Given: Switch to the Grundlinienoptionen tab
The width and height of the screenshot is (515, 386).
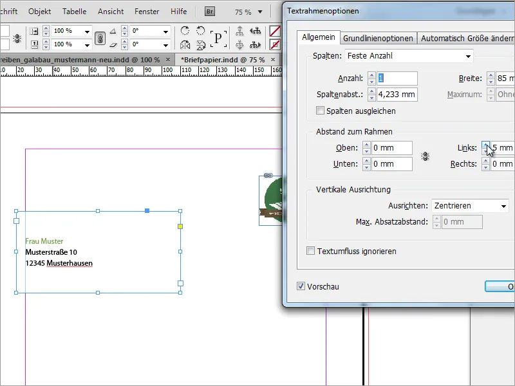Looking at the screenshot, I should [x=378, y=39].
